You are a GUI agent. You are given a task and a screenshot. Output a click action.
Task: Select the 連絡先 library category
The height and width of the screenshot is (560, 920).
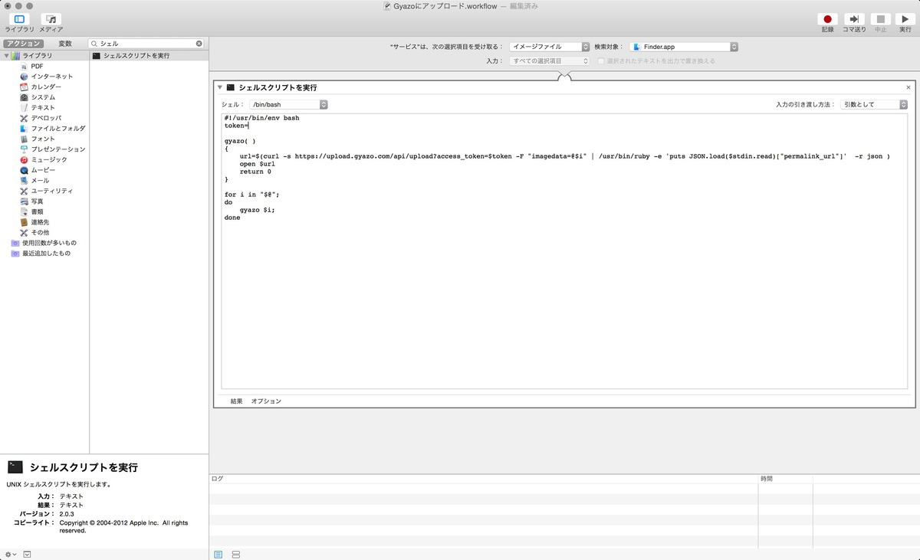point(40,221)
